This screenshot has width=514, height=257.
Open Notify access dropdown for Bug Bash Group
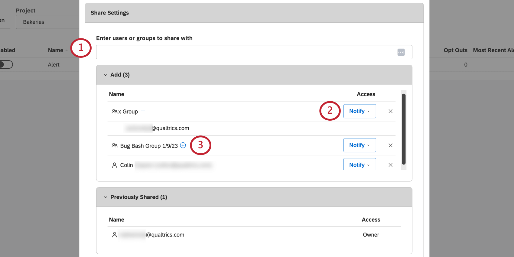(359, 145)
